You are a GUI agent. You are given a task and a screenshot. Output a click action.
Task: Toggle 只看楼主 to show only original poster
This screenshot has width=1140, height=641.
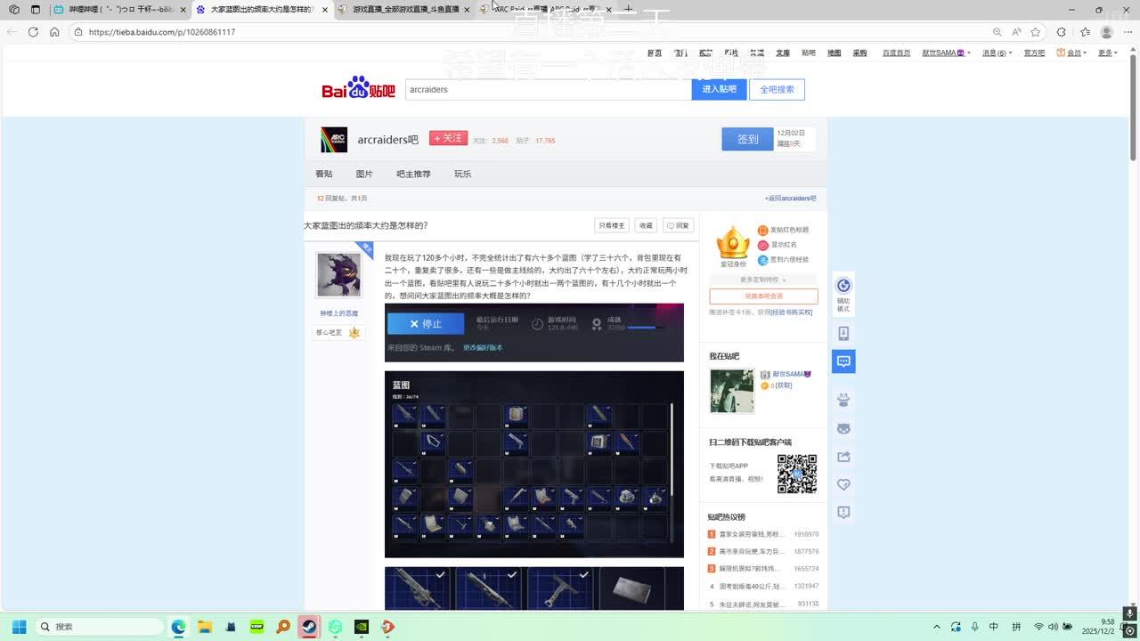pyautogui.click(x=611, y=226)
